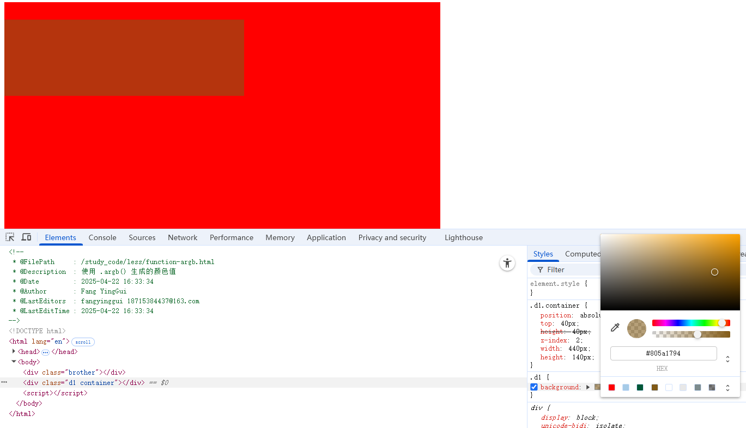The width and height of the screenshot is (746, 428).
Task: Click the filter funnel icon in Styles
Action: coord(540,270)
